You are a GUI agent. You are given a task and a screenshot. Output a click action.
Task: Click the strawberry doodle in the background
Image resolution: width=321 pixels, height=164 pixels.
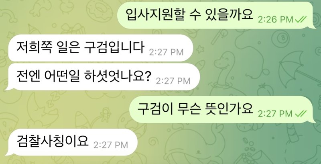pos(265,90)
